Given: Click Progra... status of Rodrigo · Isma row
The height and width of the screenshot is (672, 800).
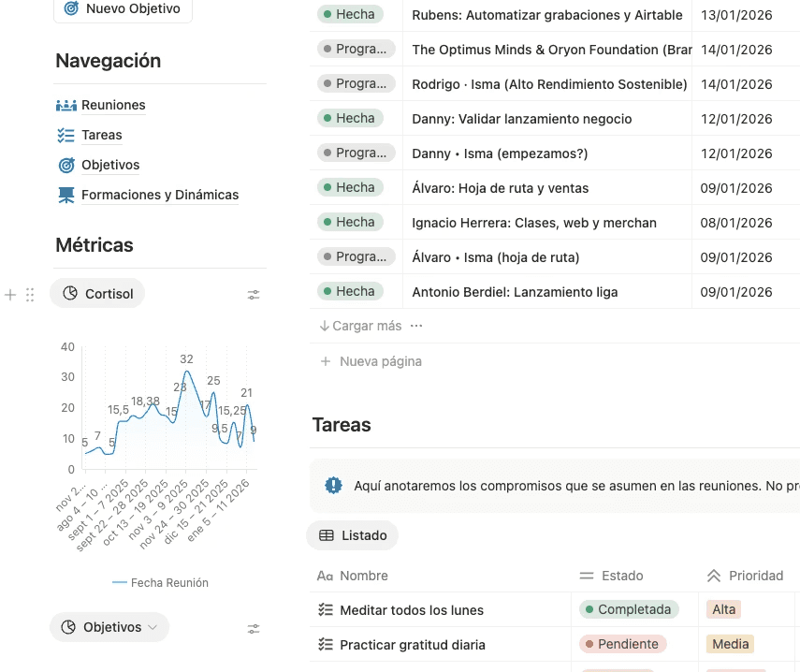Looking at the screenshot, I should 356,83.
